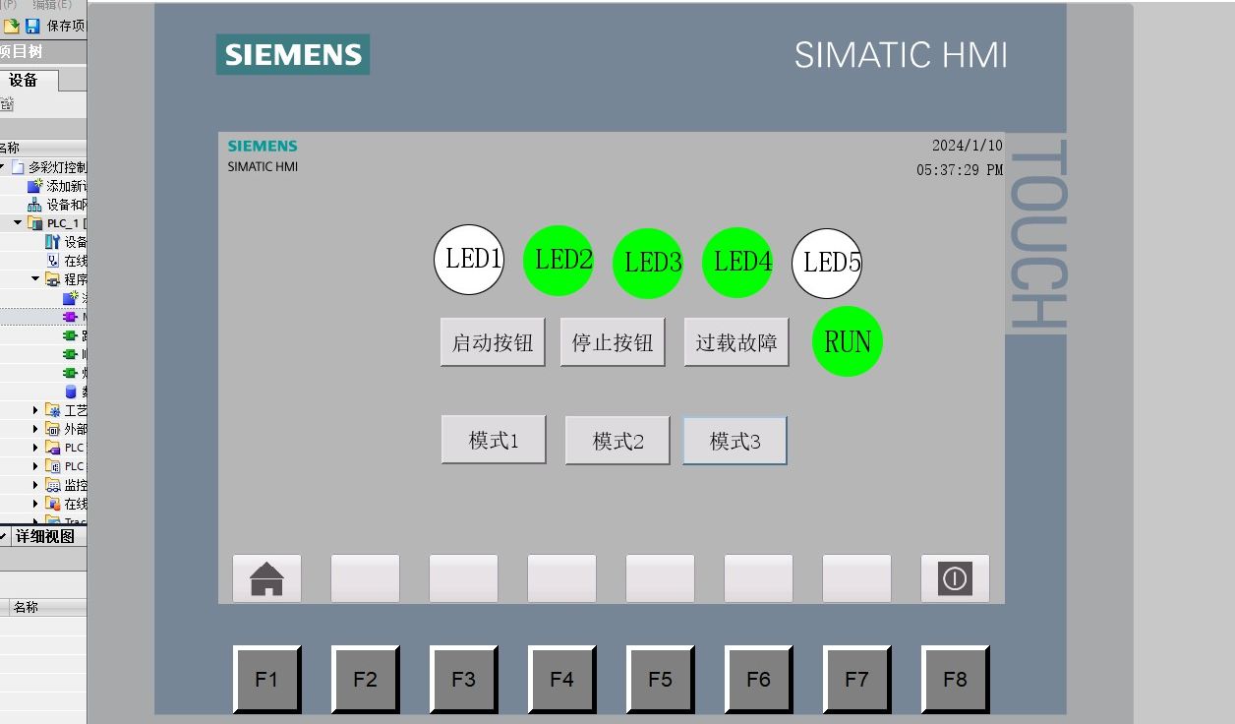The height and width of the screenshot is (724, 1235).
Task: Select the 在线 diagnostics stethoscope icon under PLC_1
Action: pyautogui.click(x=53, y=261)
